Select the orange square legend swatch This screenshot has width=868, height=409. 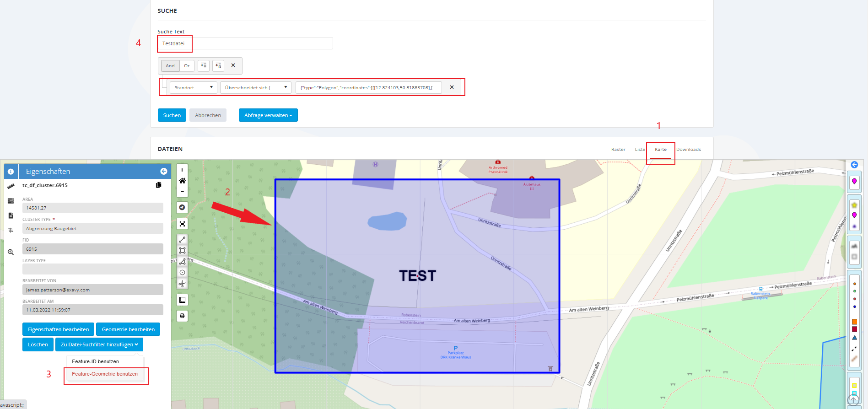click(x=854, y=322)
